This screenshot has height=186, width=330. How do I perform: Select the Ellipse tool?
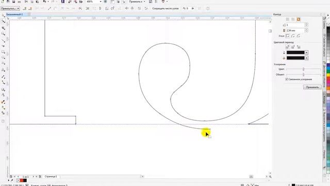tap(3, 57)
